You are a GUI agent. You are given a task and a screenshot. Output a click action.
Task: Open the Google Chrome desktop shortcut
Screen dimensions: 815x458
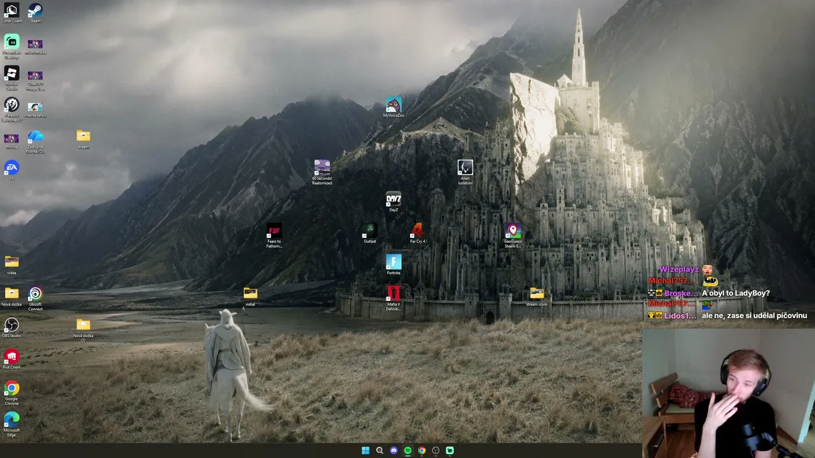pyautogui.click(x=11, y=393)
